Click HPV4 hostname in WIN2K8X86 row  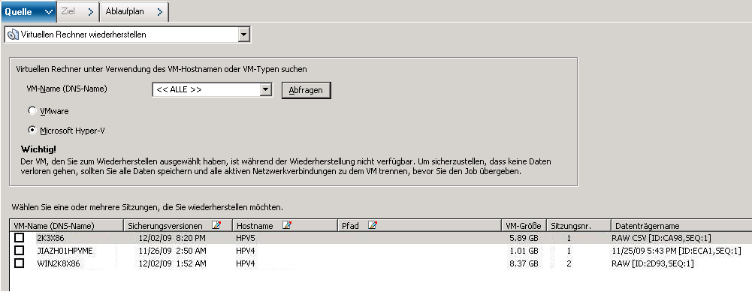click(x=245, y=263)
